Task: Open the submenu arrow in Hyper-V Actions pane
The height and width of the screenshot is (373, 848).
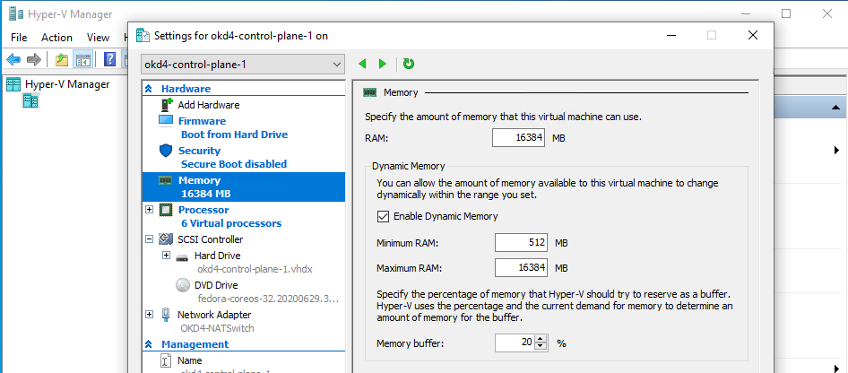Action: (836, 151)
